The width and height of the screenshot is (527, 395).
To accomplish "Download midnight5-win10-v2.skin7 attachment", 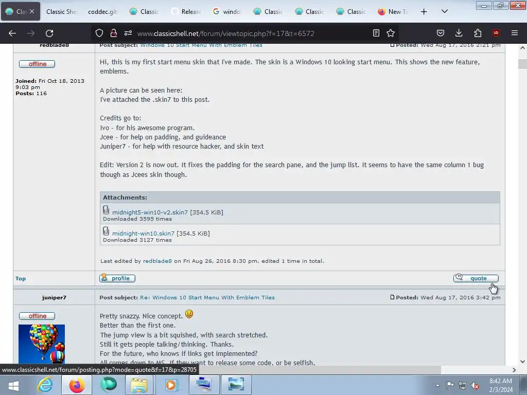I will (150, 212).
